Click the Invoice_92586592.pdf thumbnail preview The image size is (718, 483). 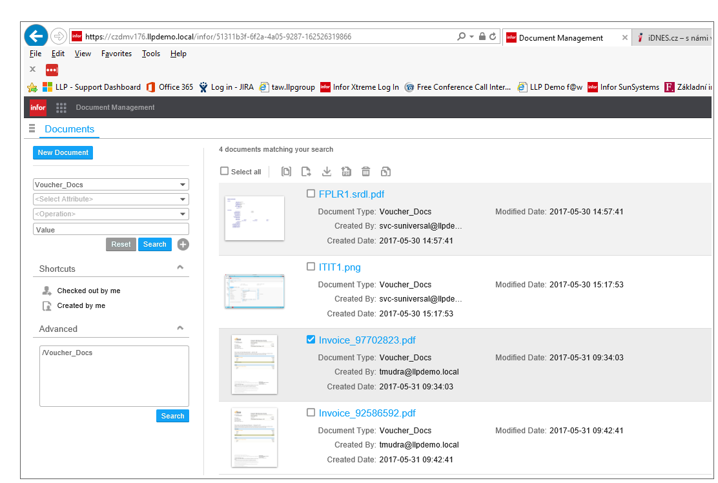point(254,437)
